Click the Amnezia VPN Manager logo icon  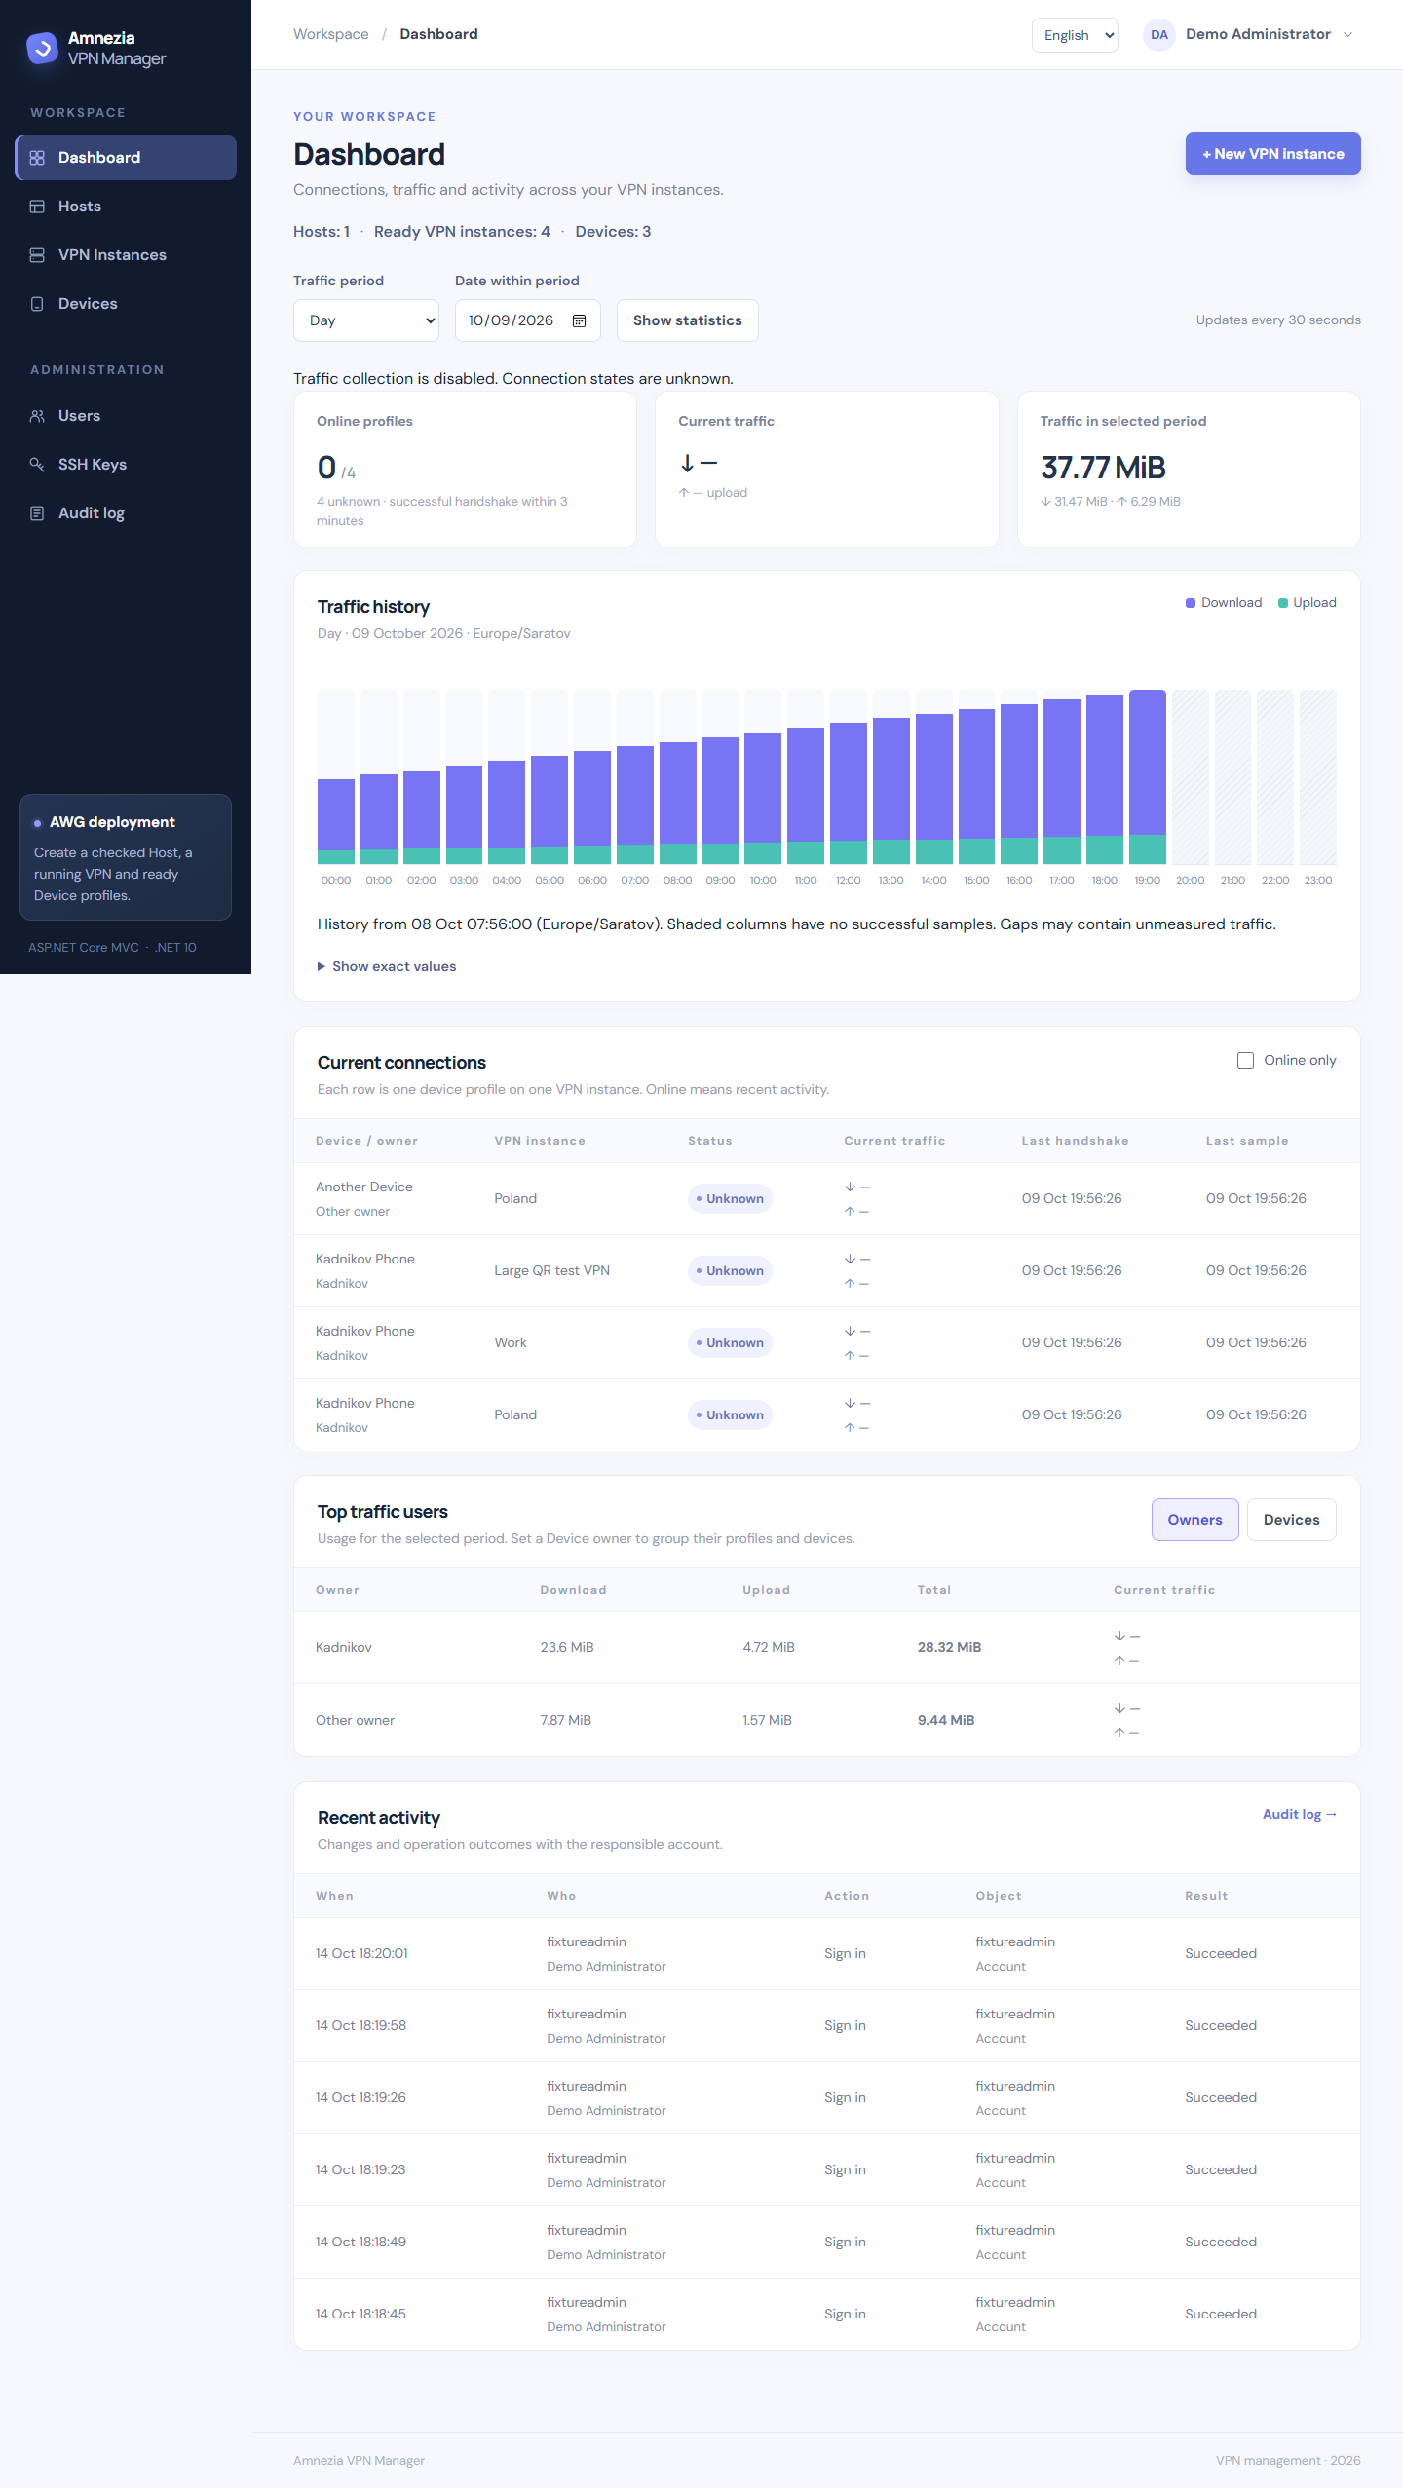(x=42, y=48)
